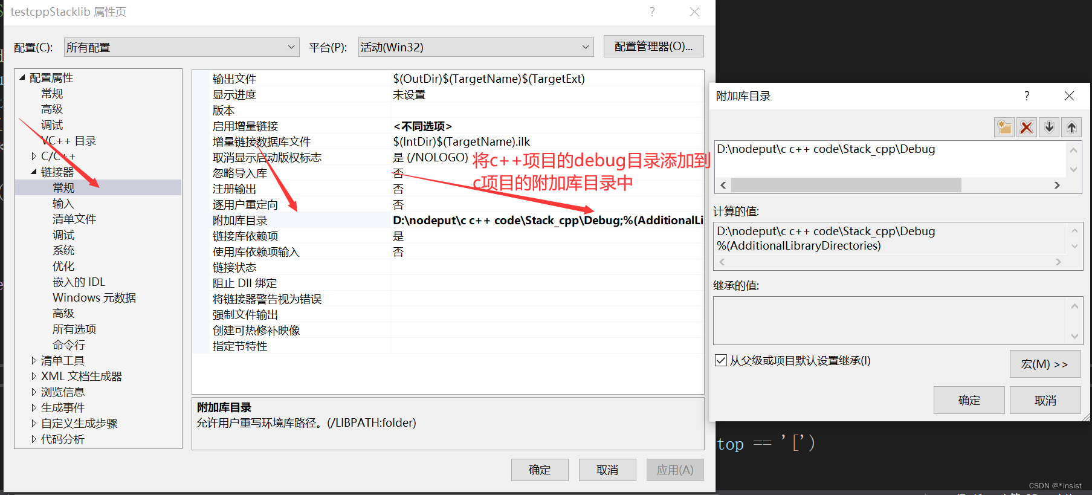Screen dimensions: 1092x495
Task: Select the 强制文件输出 property row
Action: click(x=448, y=314)
